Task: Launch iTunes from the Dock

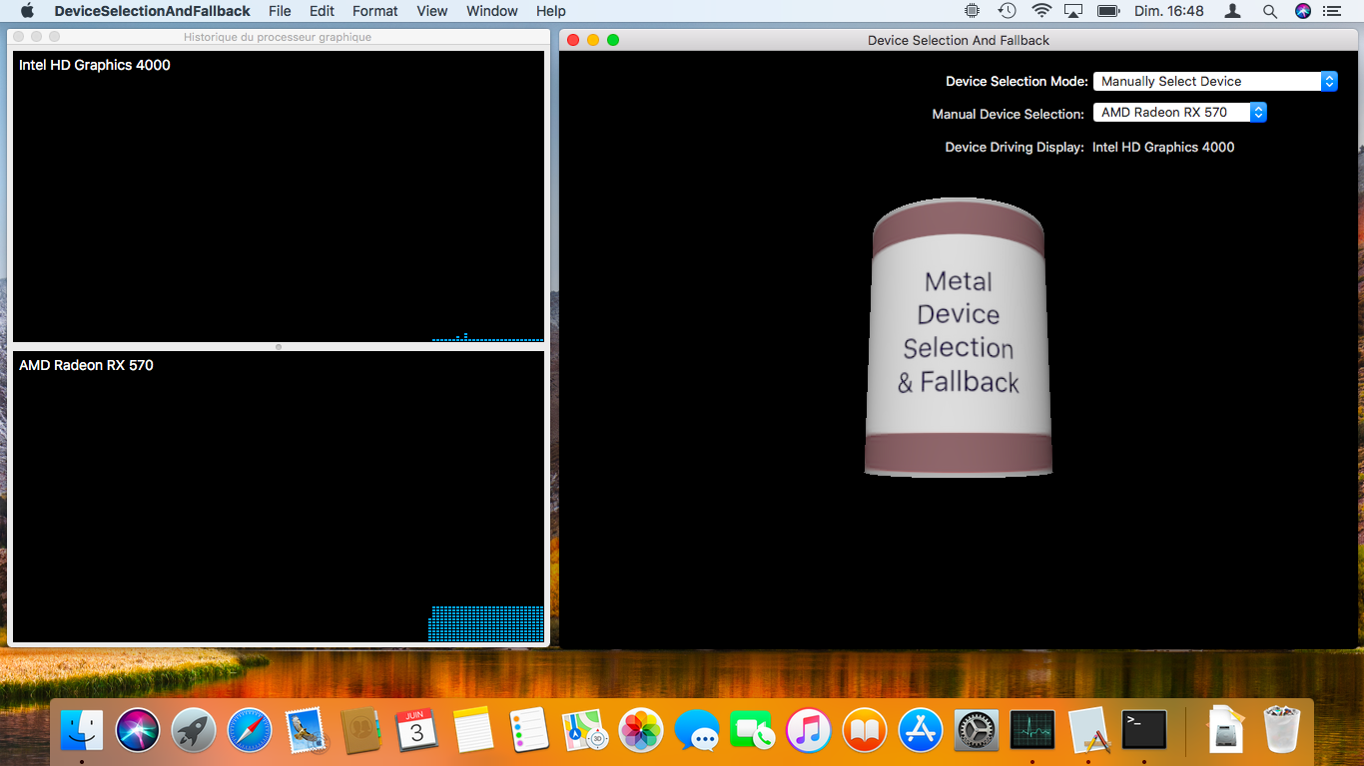Action: point(809,730)
